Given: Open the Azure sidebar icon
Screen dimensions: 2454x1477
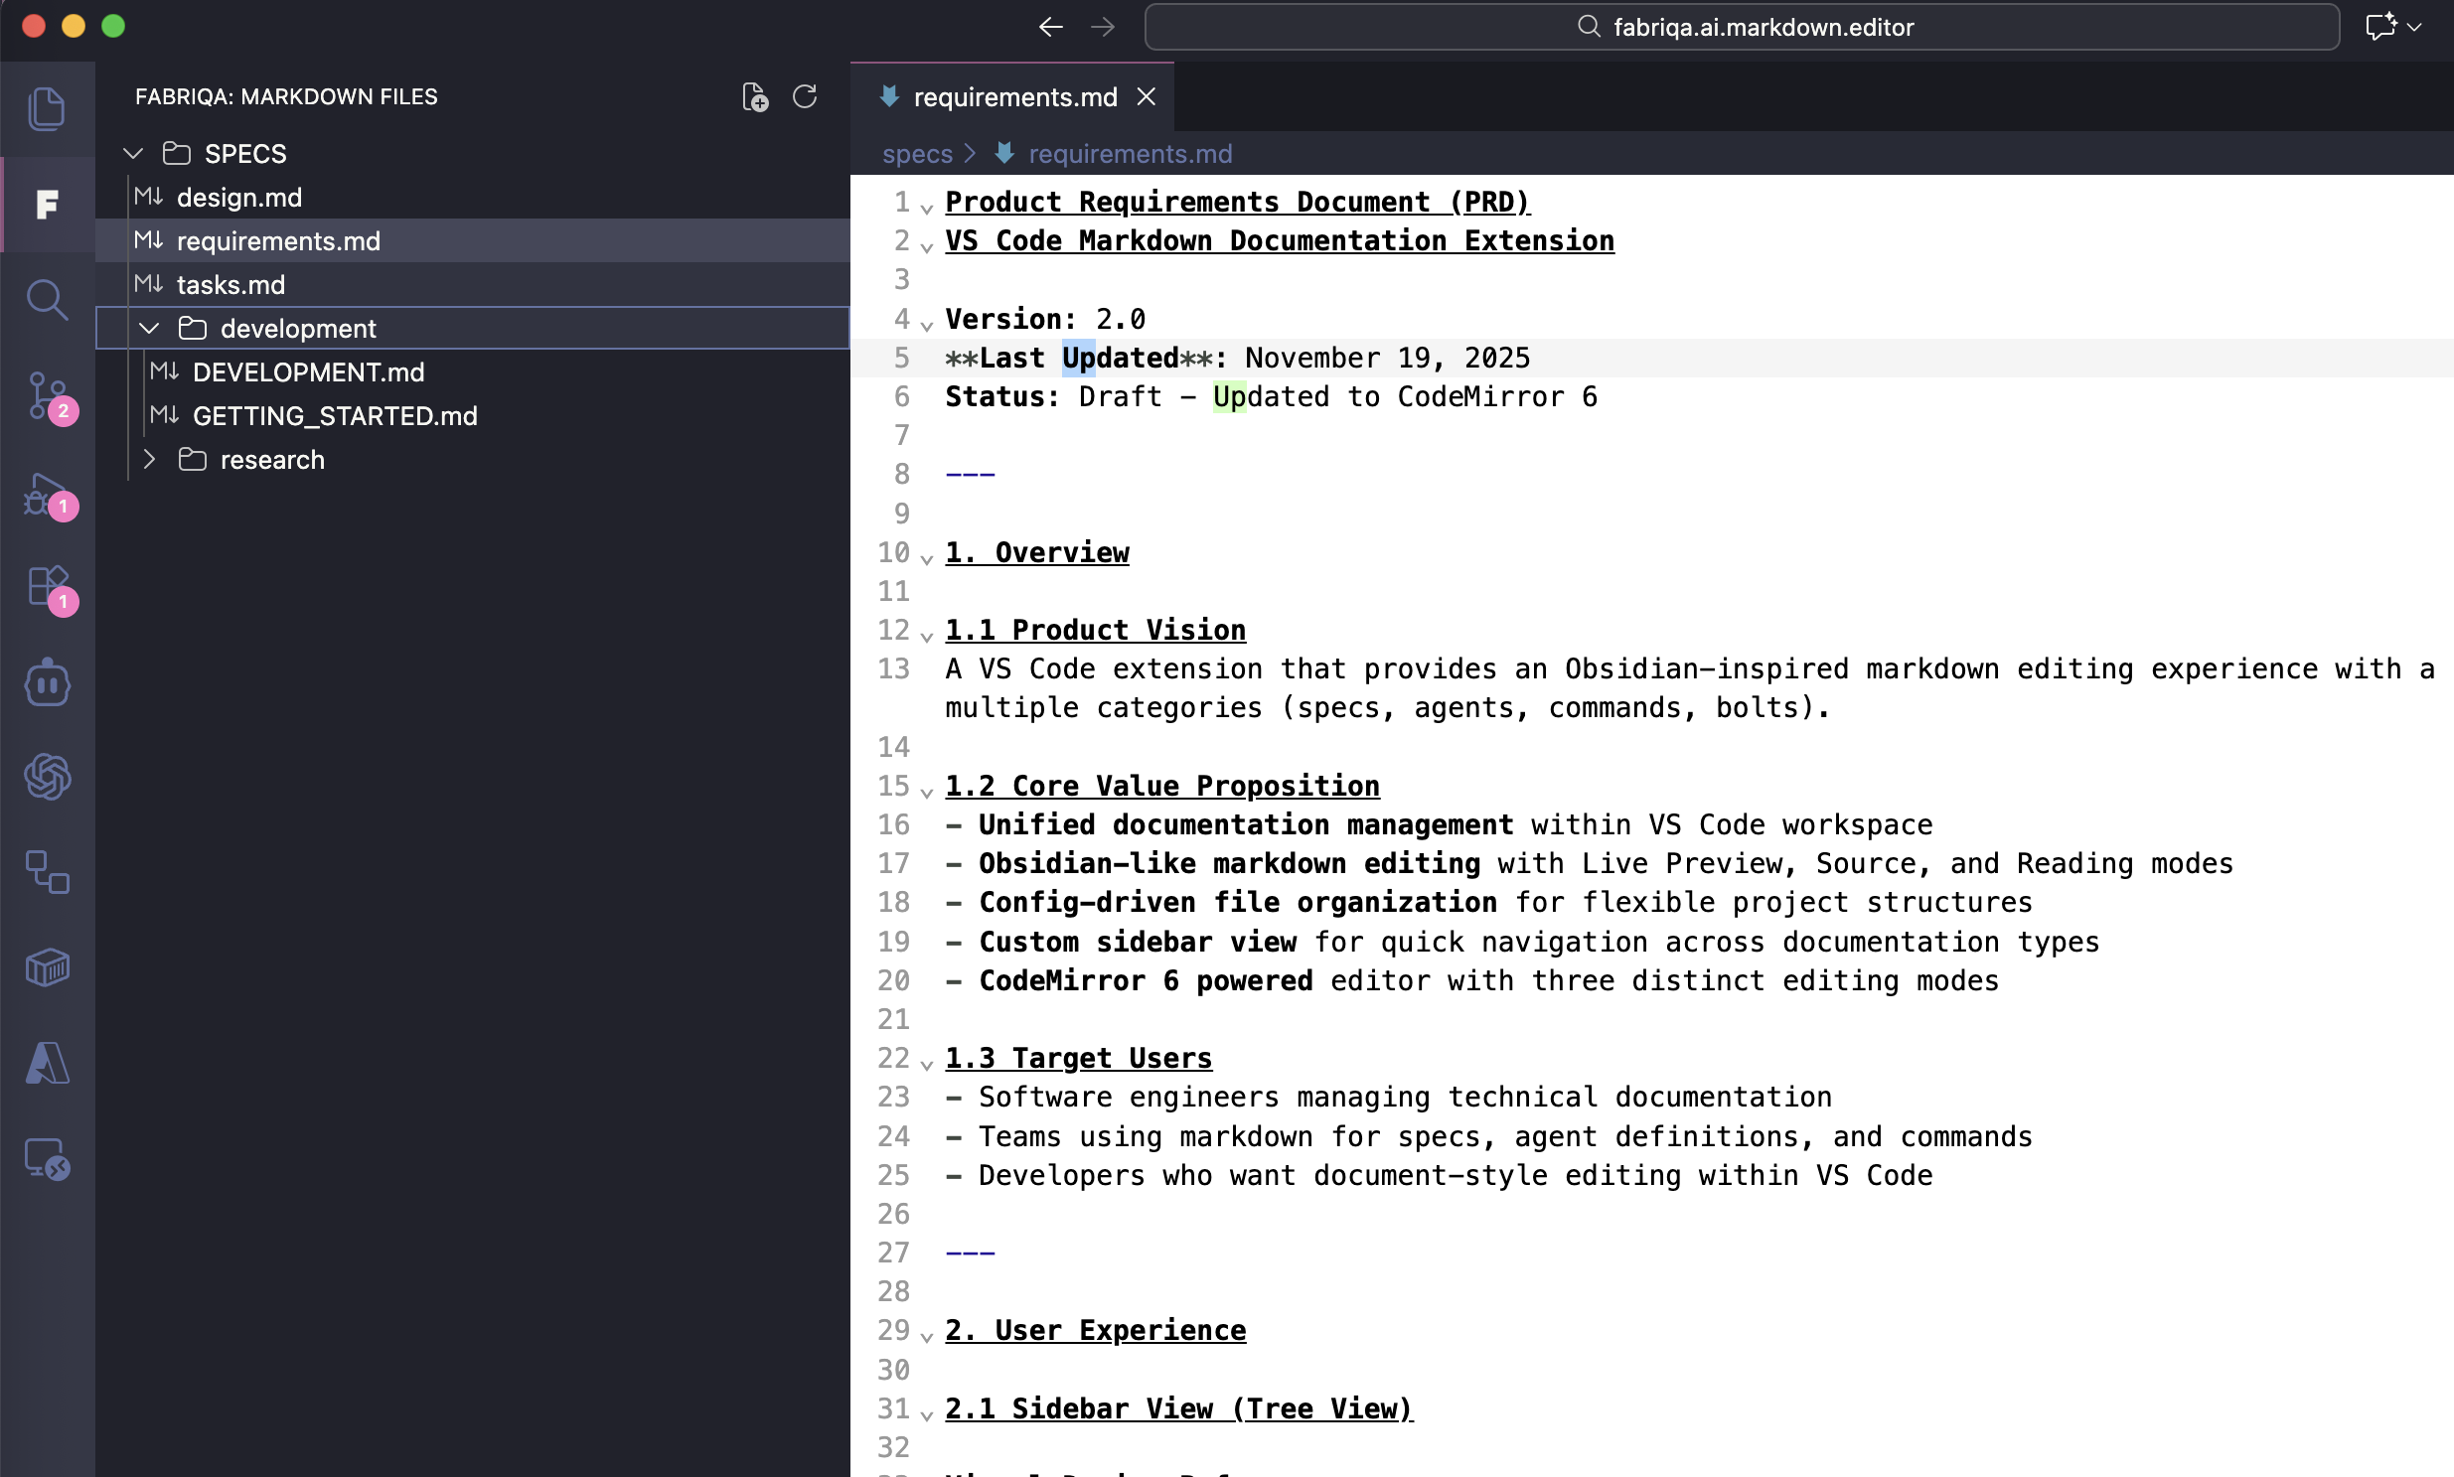Looking at the screenshot, I should [47, 1062].
